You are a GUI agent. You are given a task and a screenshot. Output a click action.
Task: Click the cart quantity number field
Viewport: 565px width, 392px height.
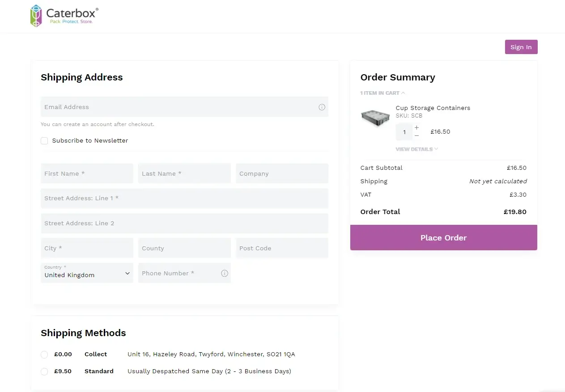click(404, 131)
